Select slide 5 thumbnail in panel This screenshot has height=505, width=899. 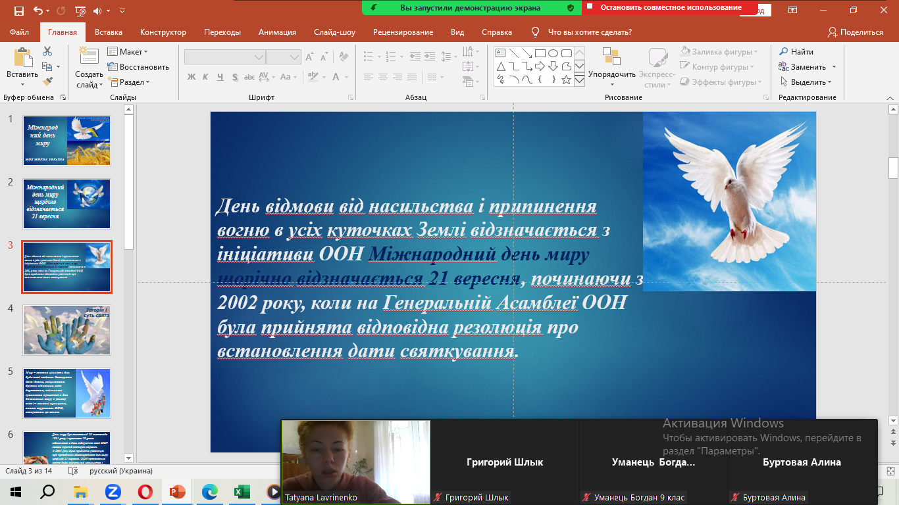(66, 393)
